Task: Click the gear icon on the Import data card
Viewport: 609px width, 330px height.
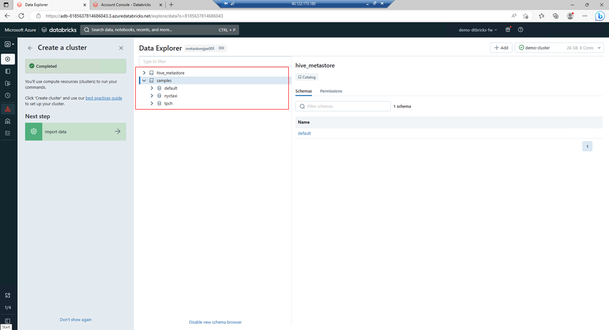Action: [34, 132]
